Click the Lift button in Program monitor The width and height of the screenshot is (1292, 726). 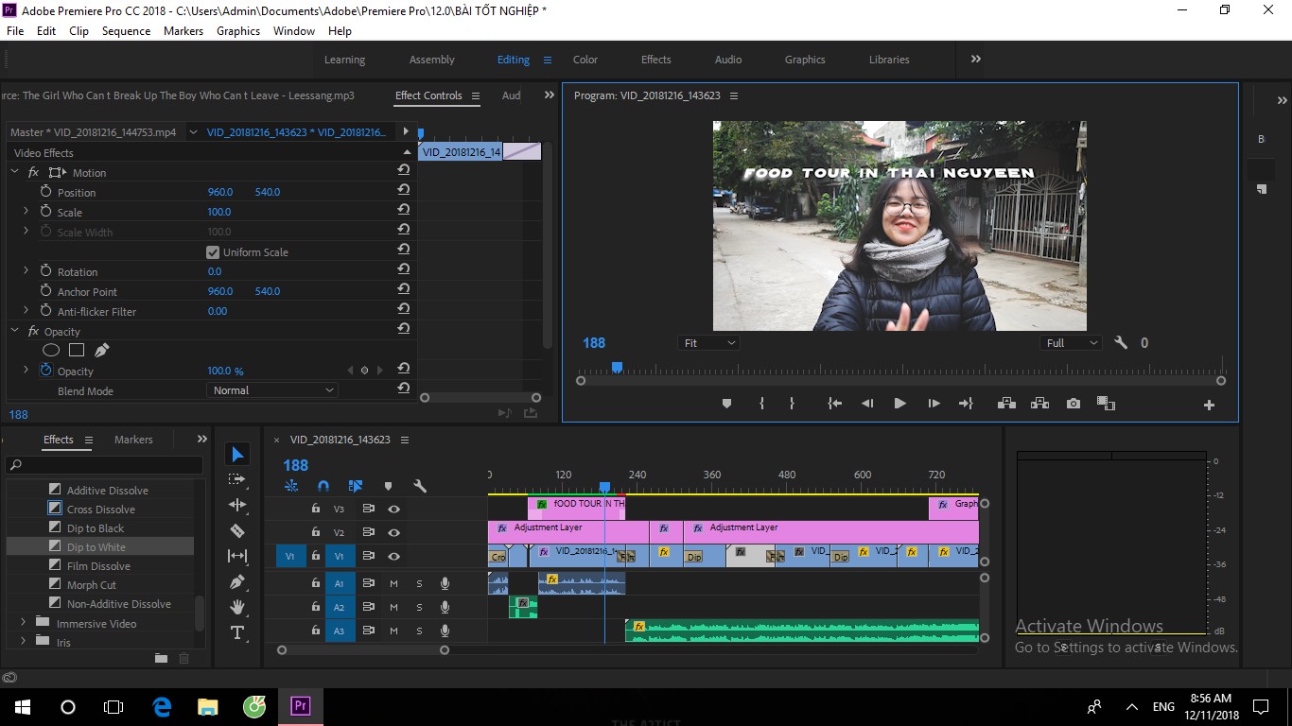click(x=1006, y=404)
